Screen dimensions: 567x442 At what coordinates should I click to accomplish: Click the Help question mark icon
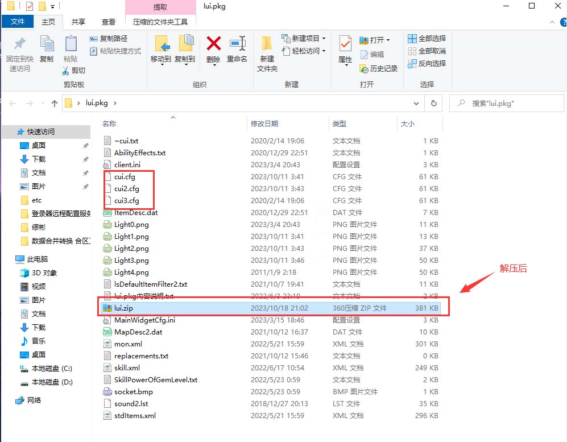click(x=564, y=22)
